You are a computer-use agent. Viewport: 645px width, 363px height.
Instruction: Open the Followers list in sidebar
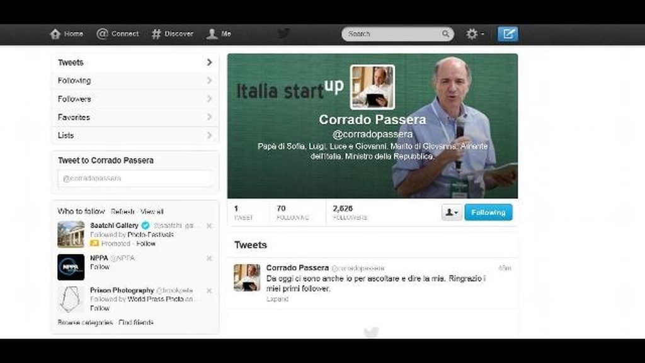(135, 99)
